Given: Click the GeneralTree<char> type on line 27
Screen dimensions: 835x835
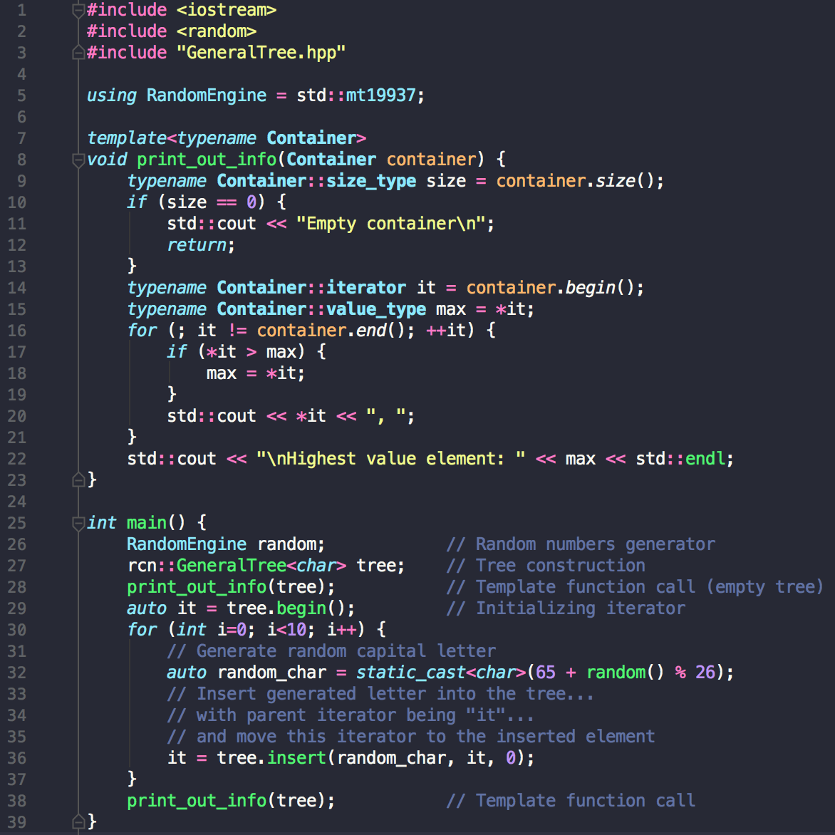Looking at the screenshot, I should point(261,566).
